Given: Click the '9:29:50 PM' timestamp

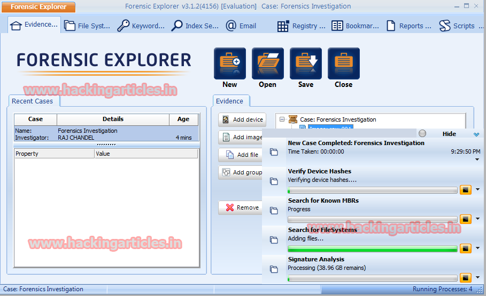Looking at the screenshot, I should coord(466,151).
